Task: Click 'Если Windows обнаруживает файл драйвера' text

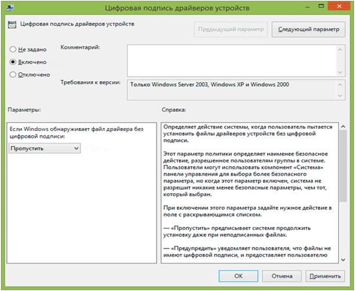Action: 77,133
